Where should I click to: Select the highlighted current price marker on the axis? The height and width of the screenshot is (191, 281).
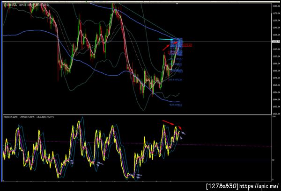tap(276, 42)
